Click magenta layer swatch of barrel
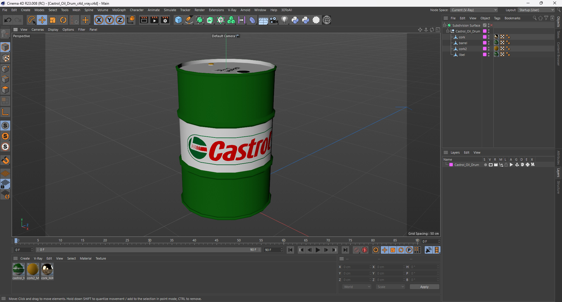 coord(485,43)
